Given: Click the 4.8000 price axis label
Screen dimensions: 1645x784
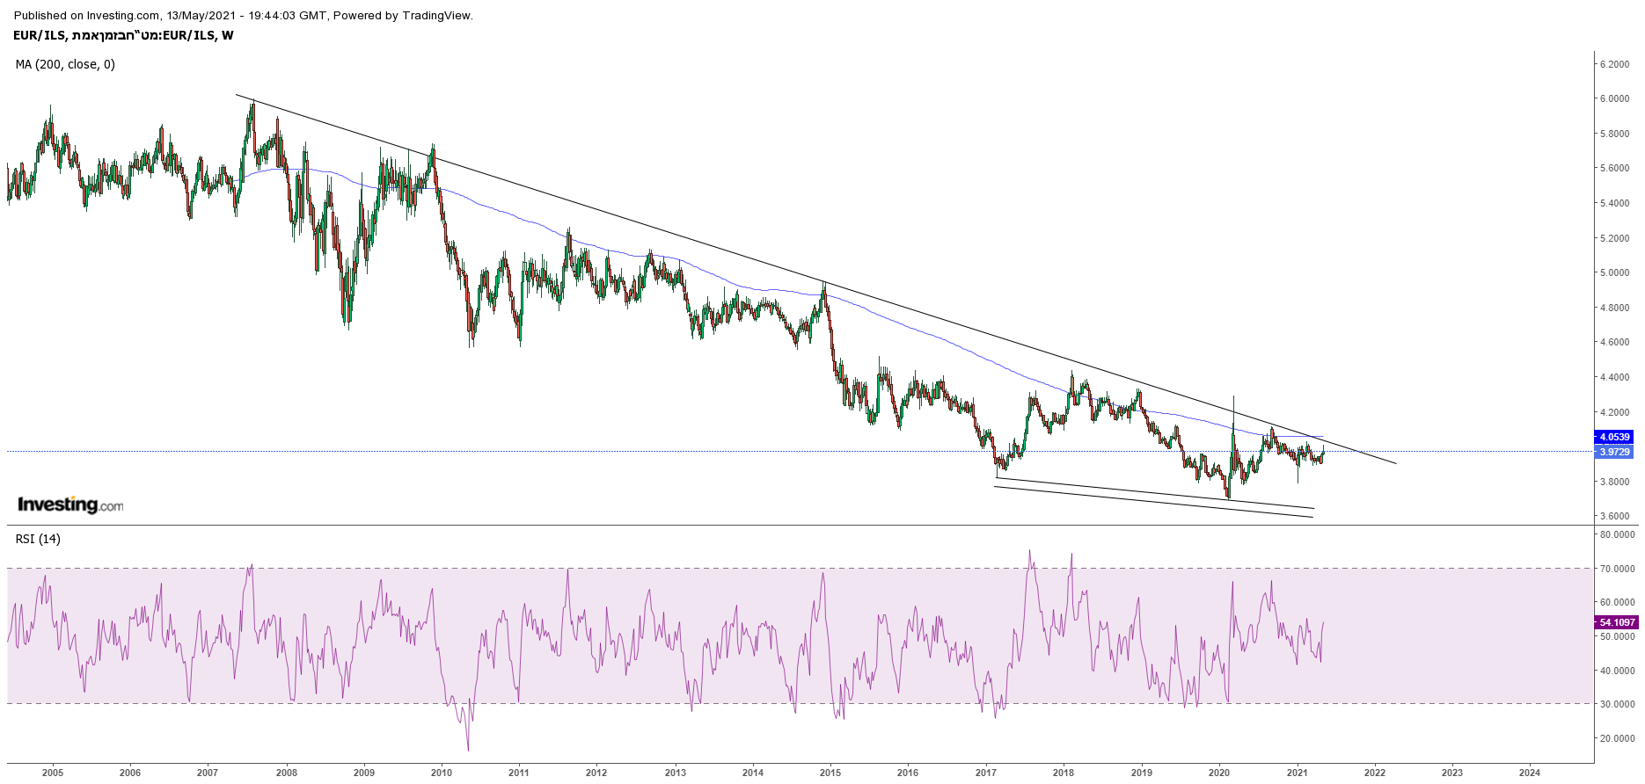Looking at the screenshot, I should (x=1614, y=308).
